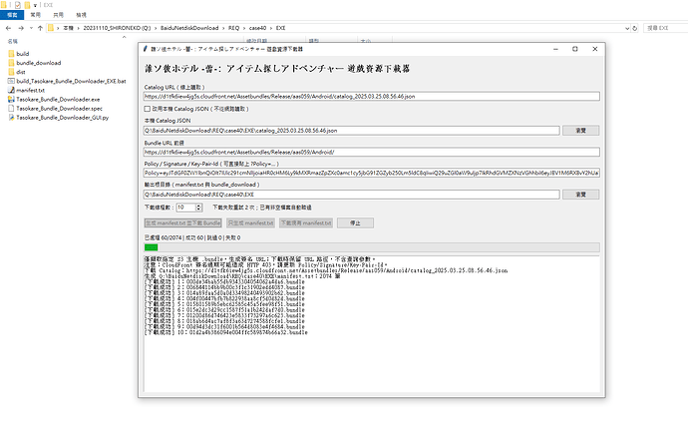
Task: Click address bar folder icon
Action: (51, 28)
